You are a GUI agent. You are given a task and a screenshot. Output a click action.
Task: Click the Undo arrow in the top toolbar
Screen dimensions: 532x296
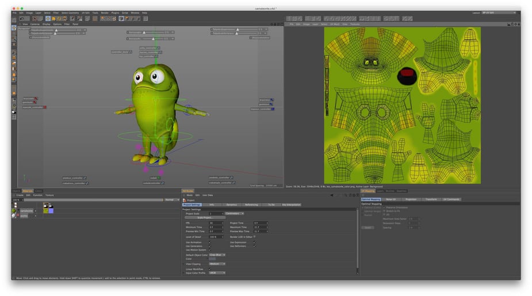coord(22,18)
